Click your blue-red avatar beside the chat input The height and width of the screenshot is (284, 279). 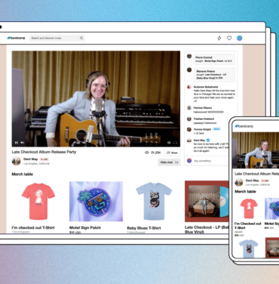pos(189,161)
